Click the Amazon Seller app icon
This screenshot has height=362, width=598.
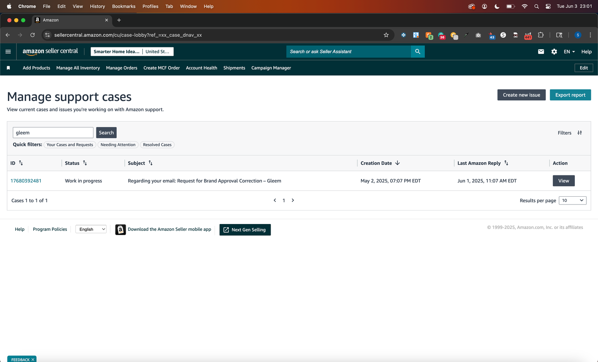pos(120,230)
